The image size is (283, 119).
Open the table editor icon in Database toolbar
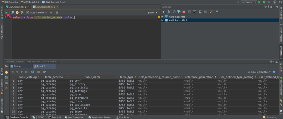[x=190, y=12]
